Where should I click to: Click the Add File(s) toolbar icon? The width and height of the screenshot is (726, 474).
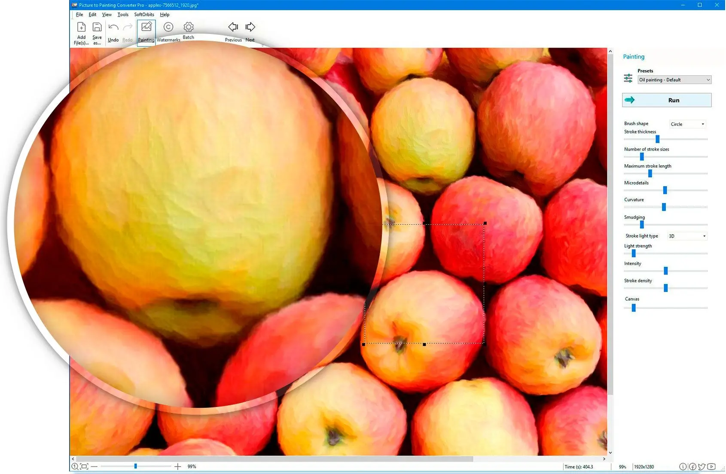(x=81, y=33)
